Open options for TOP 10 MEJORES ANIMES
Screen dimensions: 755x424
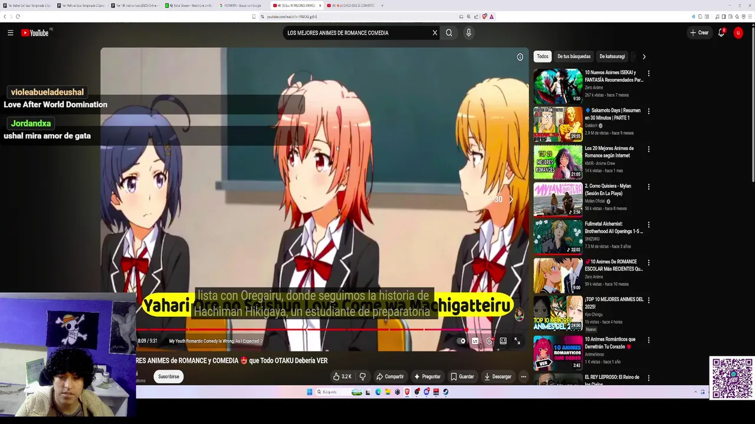click(648, 300)
